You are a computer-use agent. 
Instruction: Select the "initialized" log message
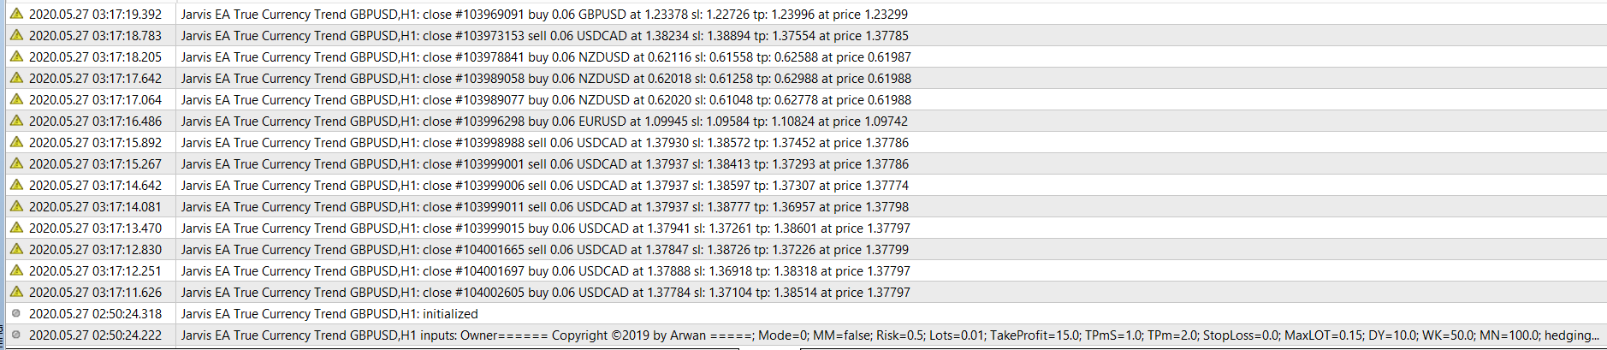(x=329, y=314)
